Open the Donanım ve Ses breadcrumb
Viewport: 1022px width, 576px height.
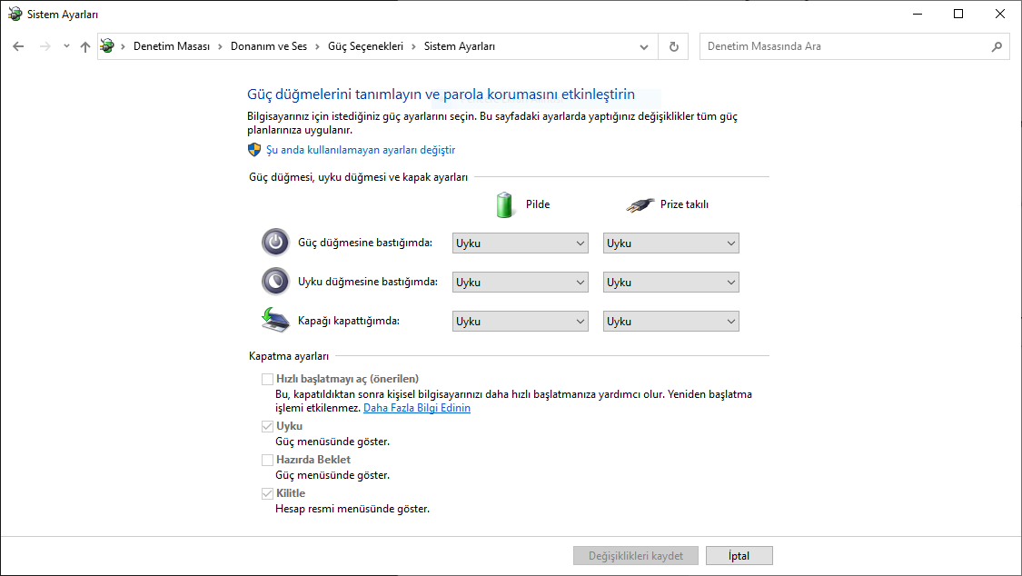click(x=269, y=46)
